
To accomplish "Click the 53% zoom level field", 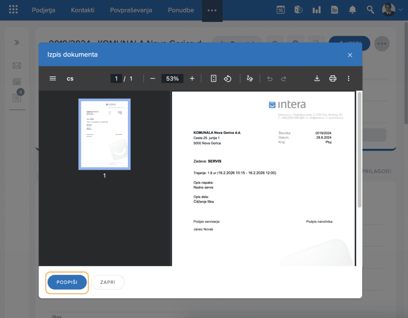I will [x=172, y=78].
